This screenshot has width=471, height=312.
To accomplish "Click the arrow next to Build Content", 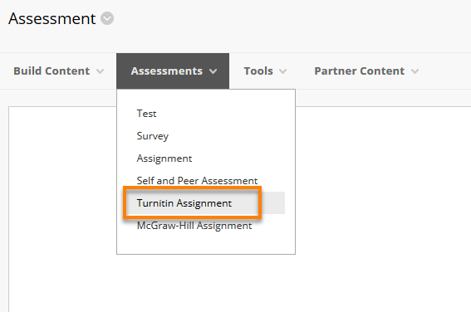I will click(100, 71).
